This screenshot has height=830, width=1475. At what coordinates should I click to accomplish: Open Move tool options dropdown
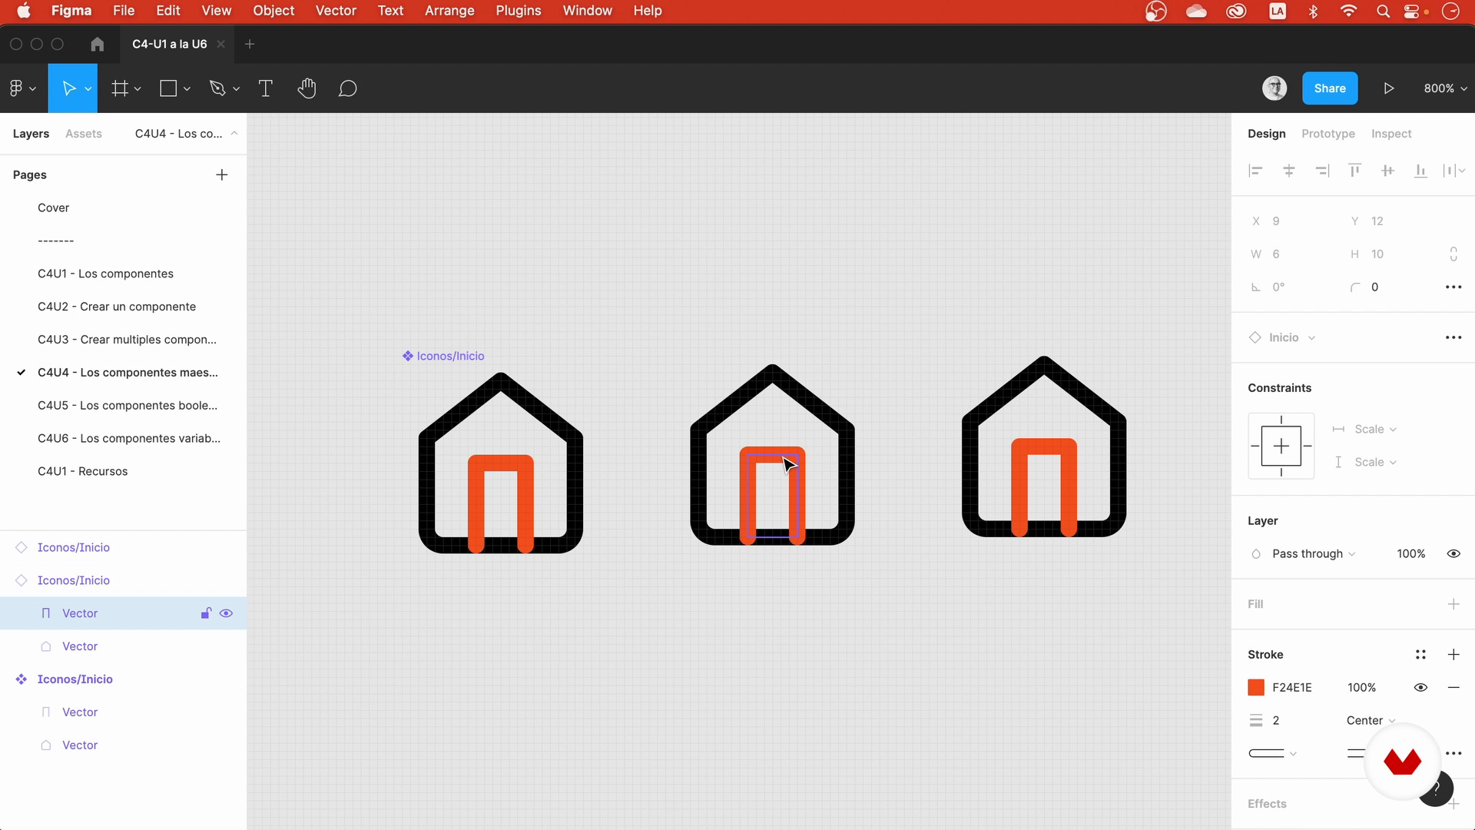(x=88, y=89)
